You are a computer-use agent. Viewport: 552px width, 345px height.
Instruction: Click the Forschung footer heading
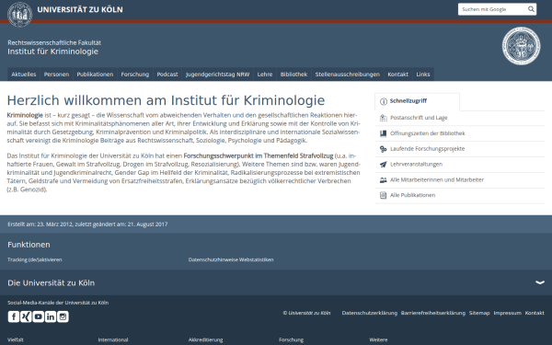point(291,340)
